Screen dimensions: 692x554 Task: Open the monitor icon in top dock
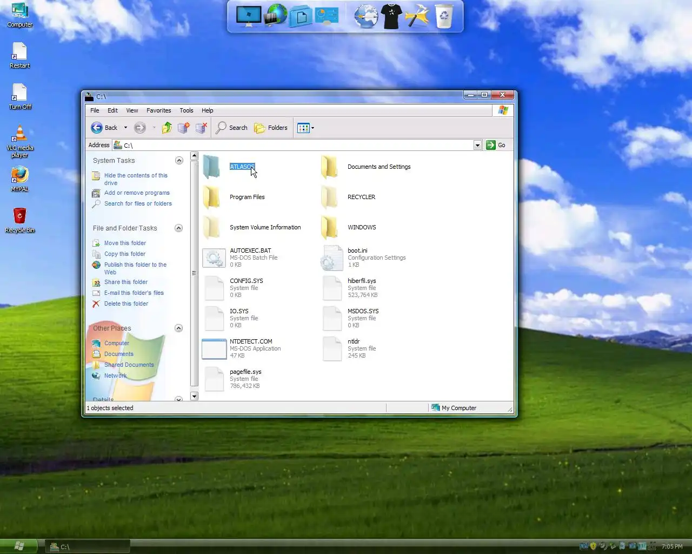[249, 16]
